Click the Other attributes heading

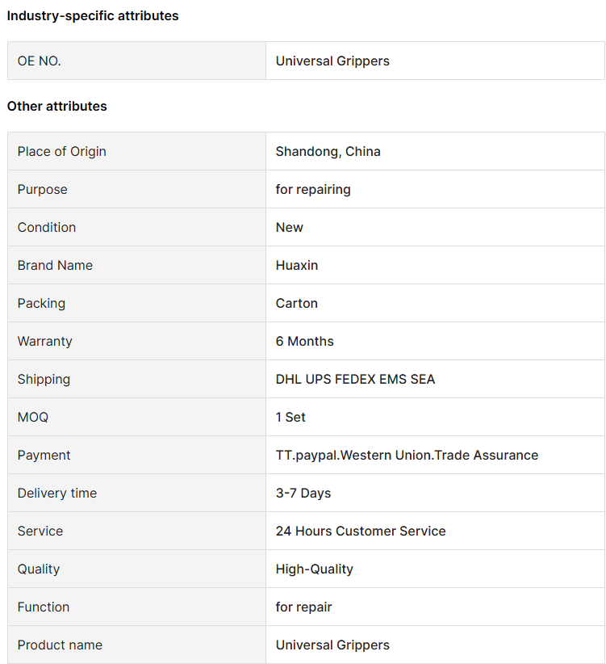tap(57, 106)
